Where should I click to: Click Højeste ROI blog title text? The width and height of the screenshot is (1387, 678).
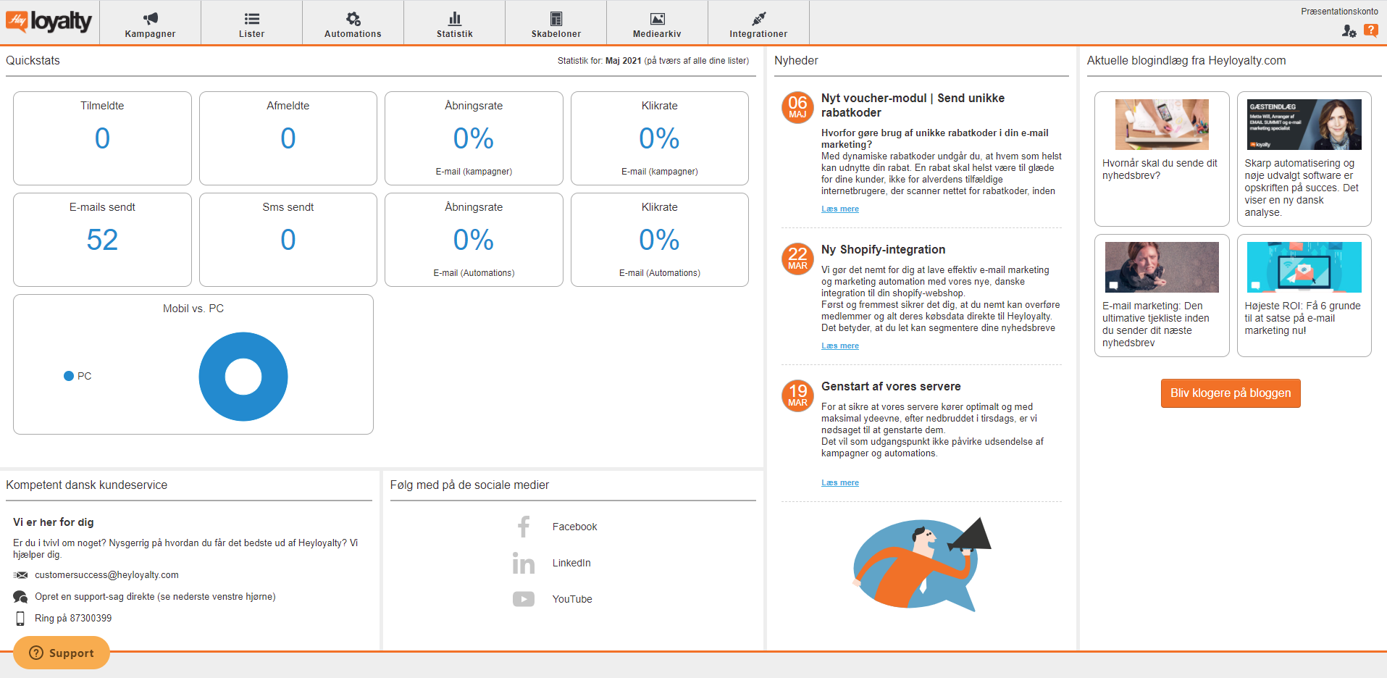coord(1302,318)
